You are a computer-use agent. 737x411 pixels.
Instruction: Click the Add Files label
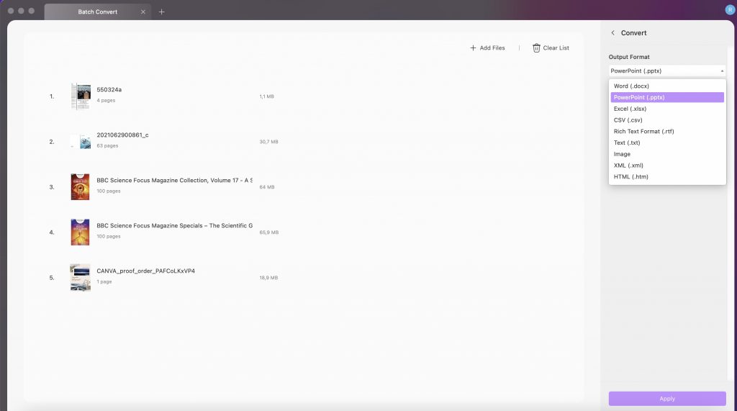pos(492,48)
